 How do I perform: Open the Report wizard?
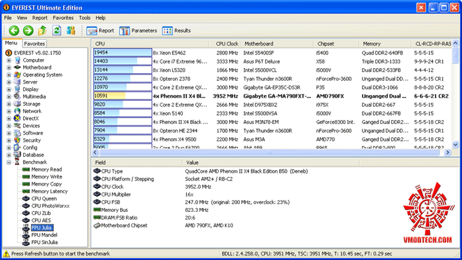point(100,31)
